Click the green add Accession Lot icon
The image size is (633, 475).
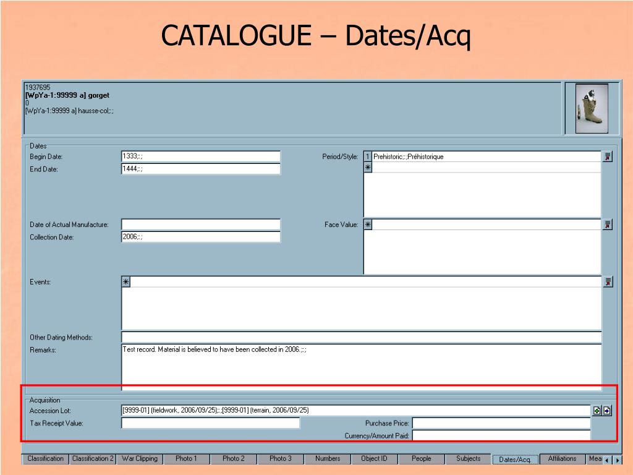(597, 411)
